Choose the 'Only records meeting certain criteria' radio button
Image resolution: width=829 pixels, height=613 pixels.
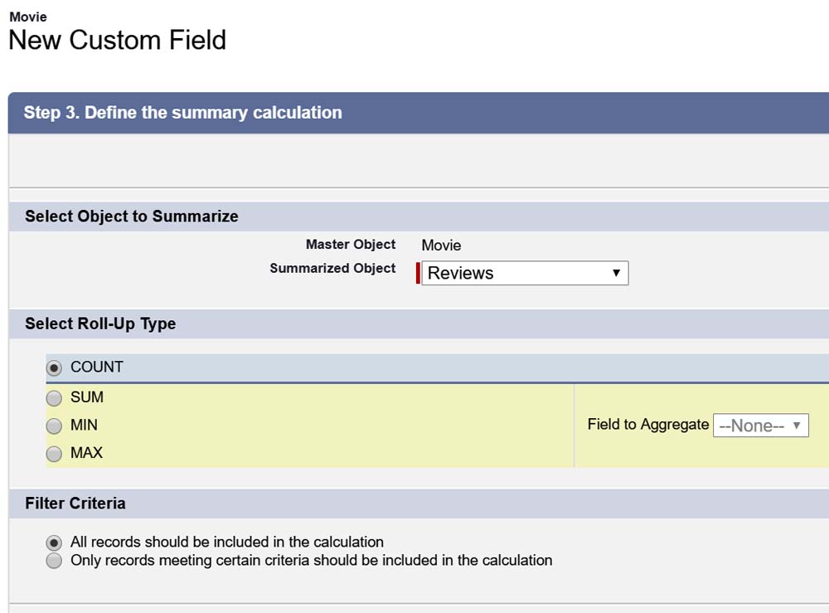[55, 561]
